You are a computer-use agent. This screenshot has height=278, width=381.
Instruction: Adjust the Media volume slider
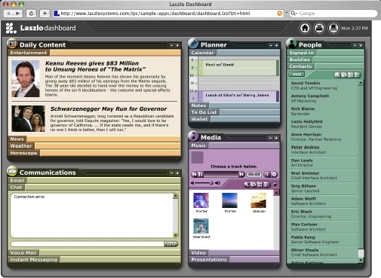[x=204, y=183]
